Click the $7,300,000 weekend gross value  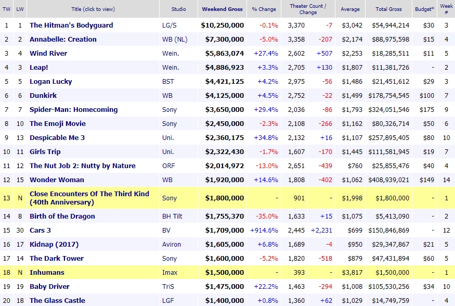[225, 39]
